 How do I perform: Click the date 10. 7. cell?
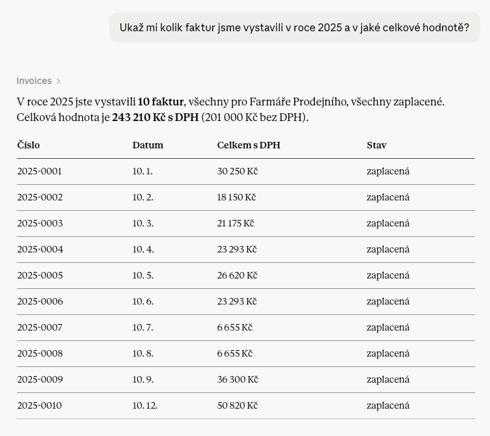point(143,327)
